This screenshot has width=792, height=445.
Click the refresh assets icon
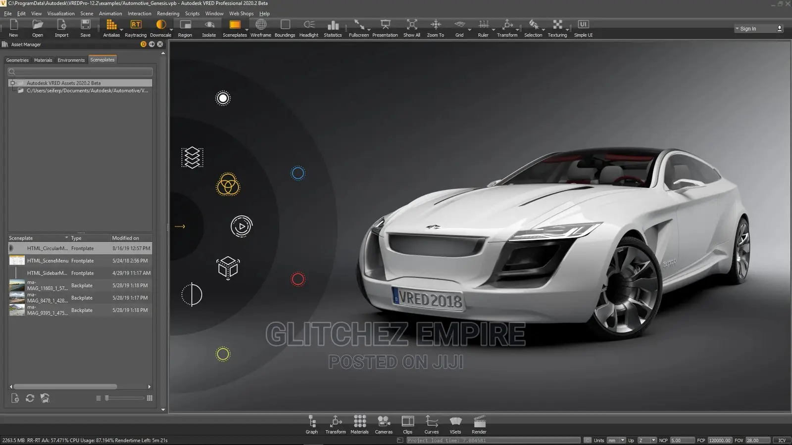30,398
